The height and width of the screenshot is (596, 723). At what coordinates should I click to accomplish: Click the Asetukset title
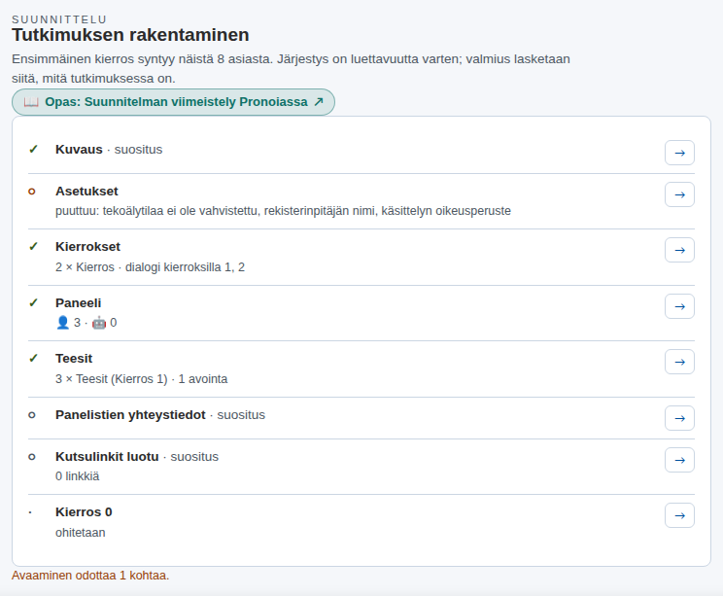[x=86, y=191]
